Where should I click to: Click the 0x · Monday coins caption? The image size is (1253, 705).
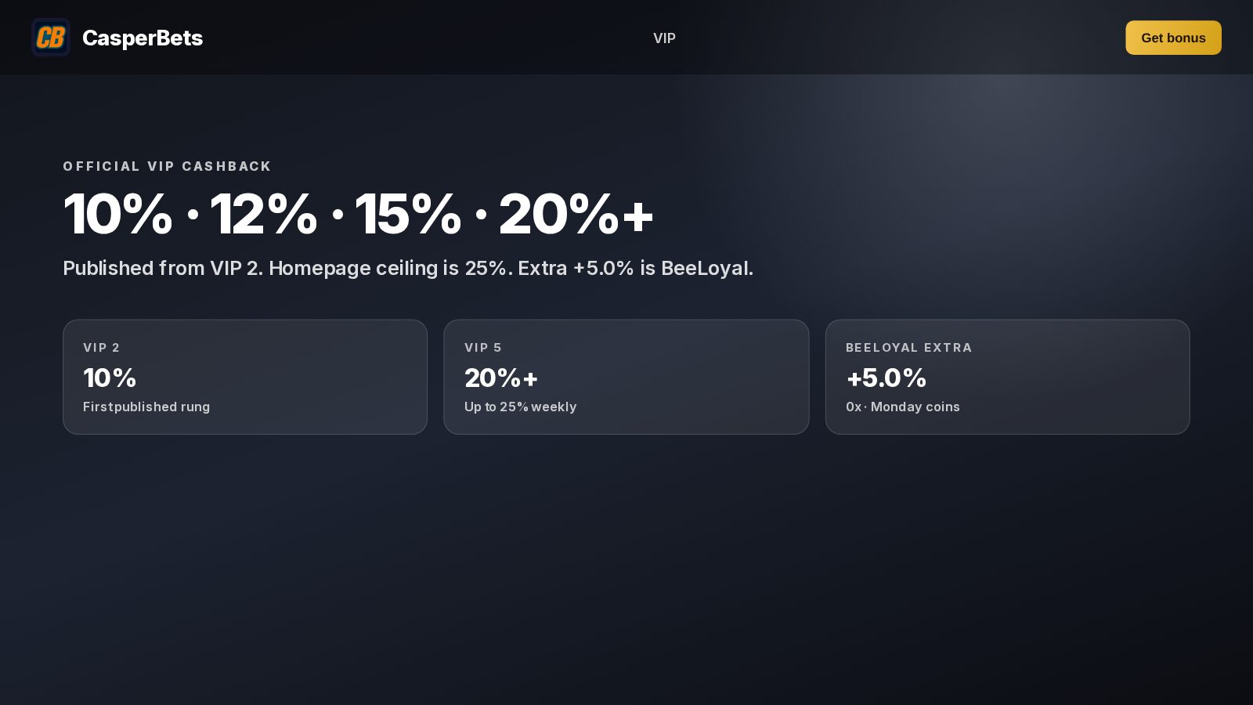coord(902,407)
